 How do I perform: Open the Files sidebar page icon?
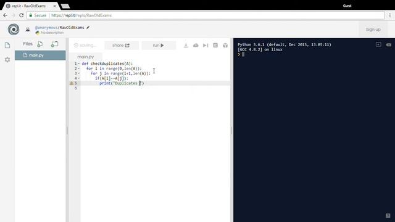pyautogui.click(x=7, y=45)
